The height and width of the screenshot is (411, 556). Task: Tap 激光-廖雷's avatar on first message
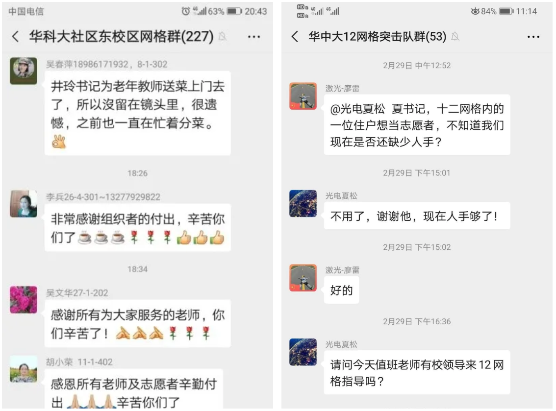point(303,96)
